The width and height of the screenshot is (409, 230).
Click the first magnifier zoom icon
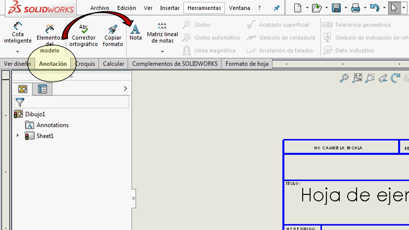click(x=344, y=78)
